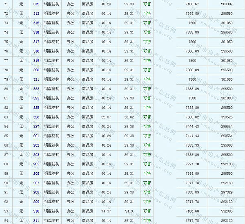Screen dimensions: 245x224
Task: Click row number 83 cell
Action: point(6,117)
